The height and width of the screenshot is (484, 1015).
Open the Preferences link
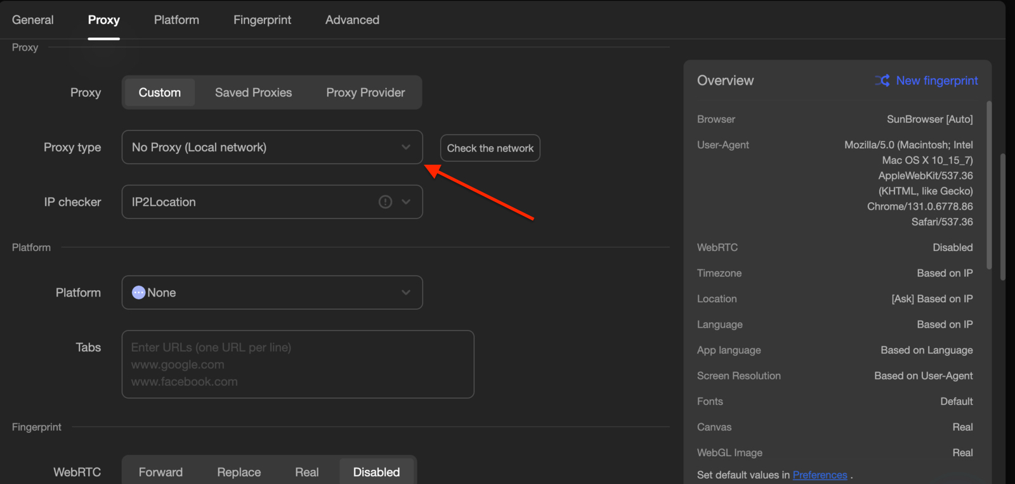click(820, 475)
